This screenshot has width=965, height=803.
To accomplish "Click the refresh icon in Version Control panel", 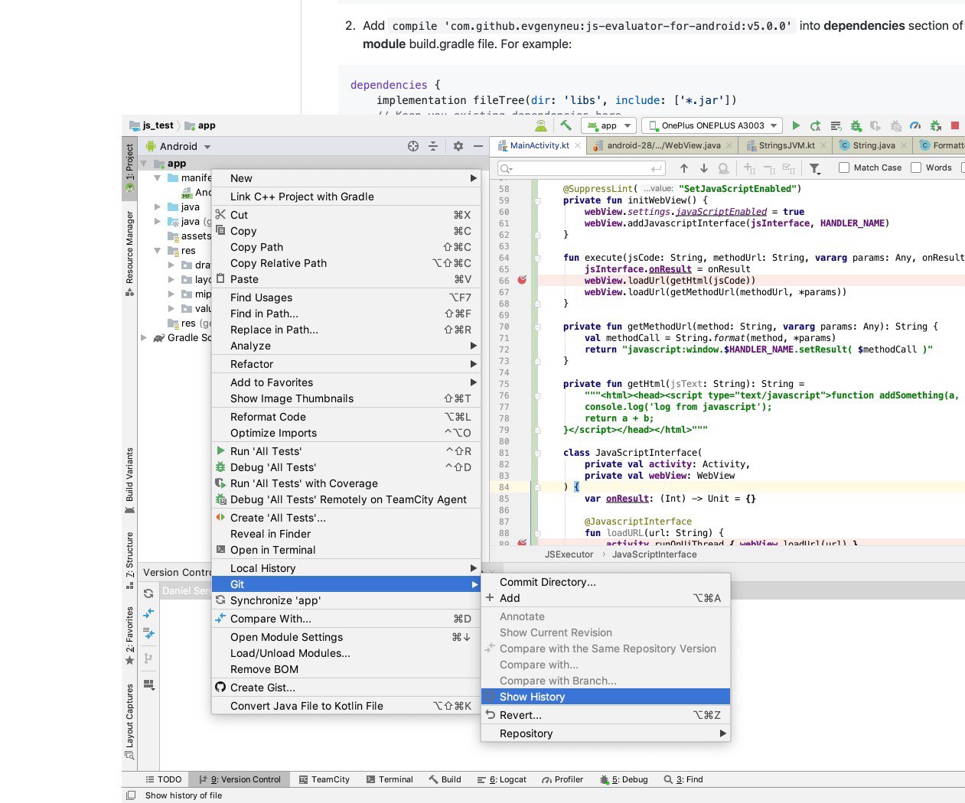I will coord(148,593).
